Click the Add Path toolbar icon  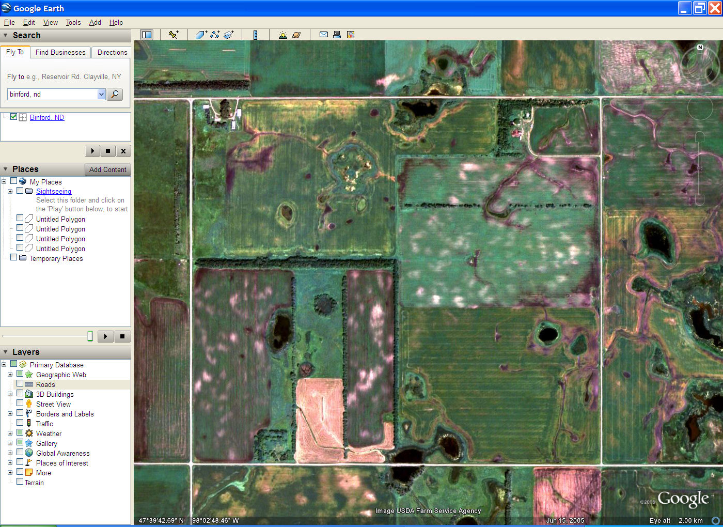tap(215, 35)
